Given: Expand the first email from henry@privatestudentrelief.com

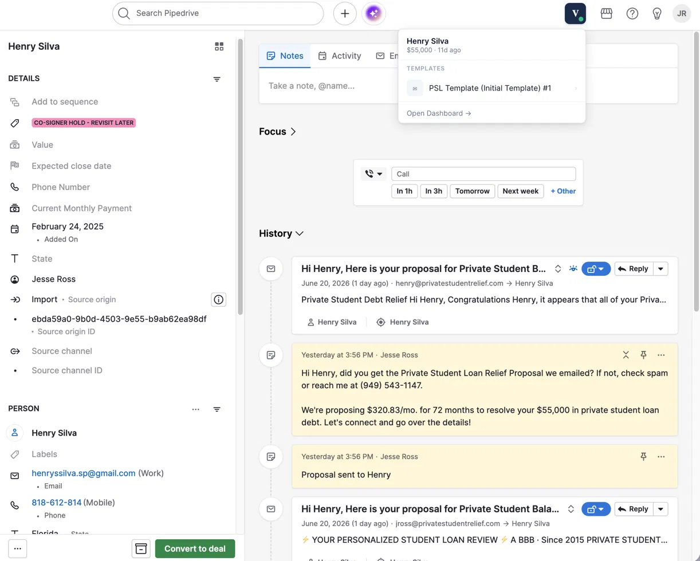Looking at the screenshot, I should (558, 268).
